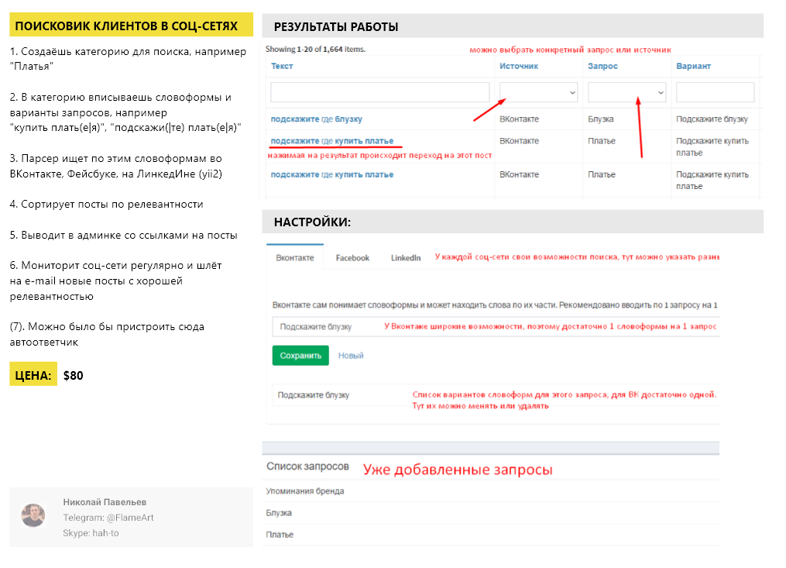The image size is (786, 568).
Task: Click the 'Подскажите блузку' query input field
Action: click(x=496, y=327)
